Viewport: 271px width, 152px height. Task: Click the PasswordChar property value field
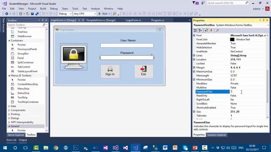coord(247,92)
